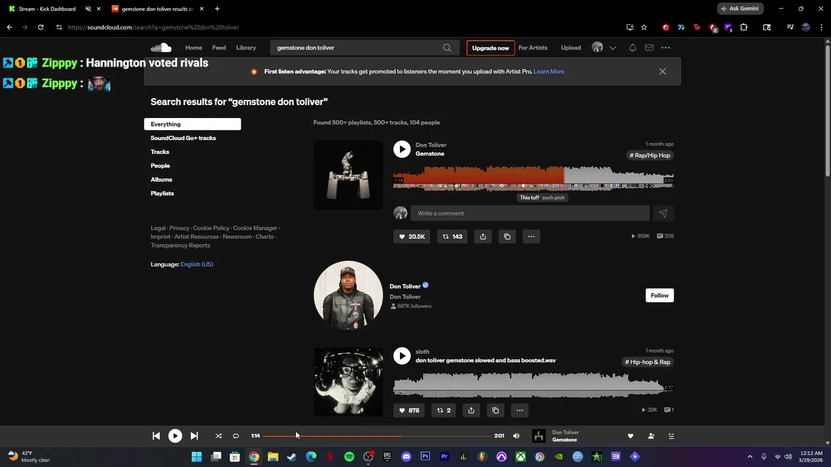Repost the sloth slowed and bass boosted track

click(444, 410)
